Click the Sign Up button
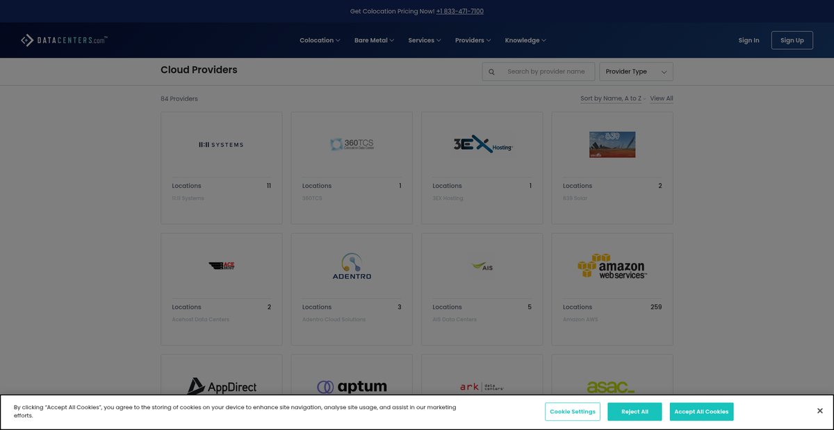834x430 pixels. coord(792,40)
